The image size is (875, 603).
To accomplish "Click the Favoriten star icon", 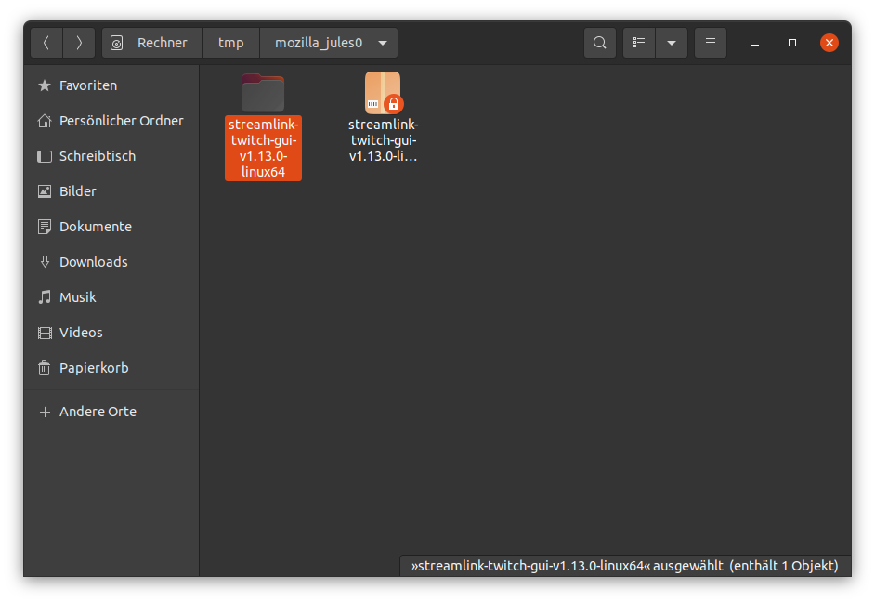I will (45, 85).
